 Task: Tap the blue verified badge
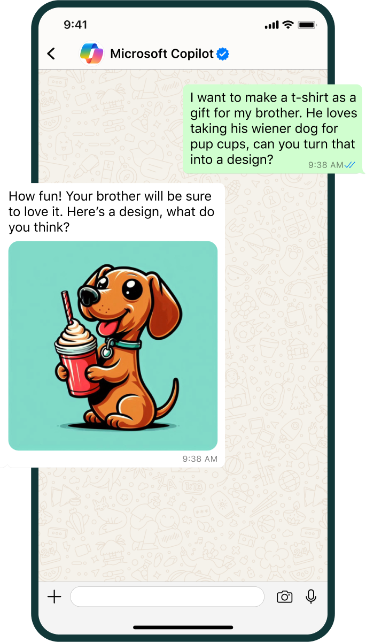coord(223,53)
